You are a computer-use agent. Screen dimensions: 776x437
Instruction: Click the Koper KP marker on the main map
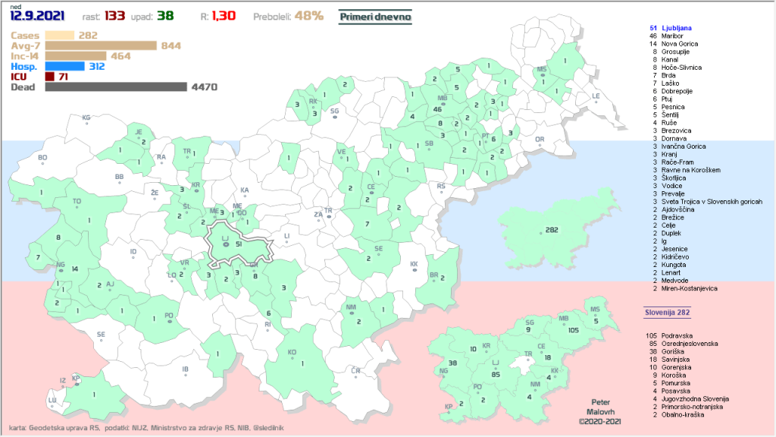[76, 378]
